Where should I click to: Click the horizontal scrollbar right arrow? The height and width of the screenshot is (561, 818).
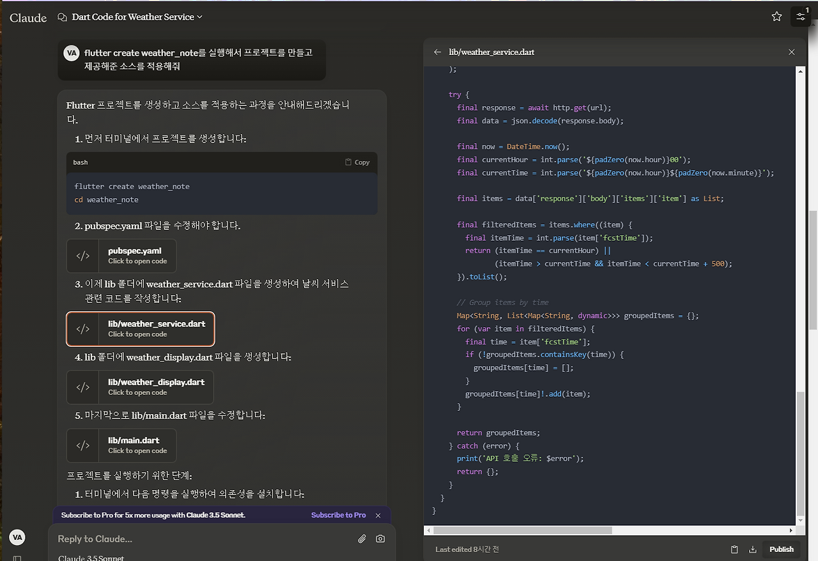click(x=792, y=530)
